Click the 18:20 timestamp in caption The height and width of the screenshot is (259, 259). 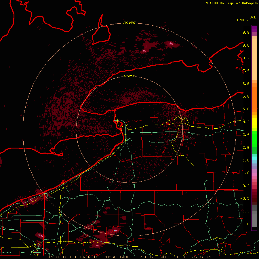pos(207,257)
